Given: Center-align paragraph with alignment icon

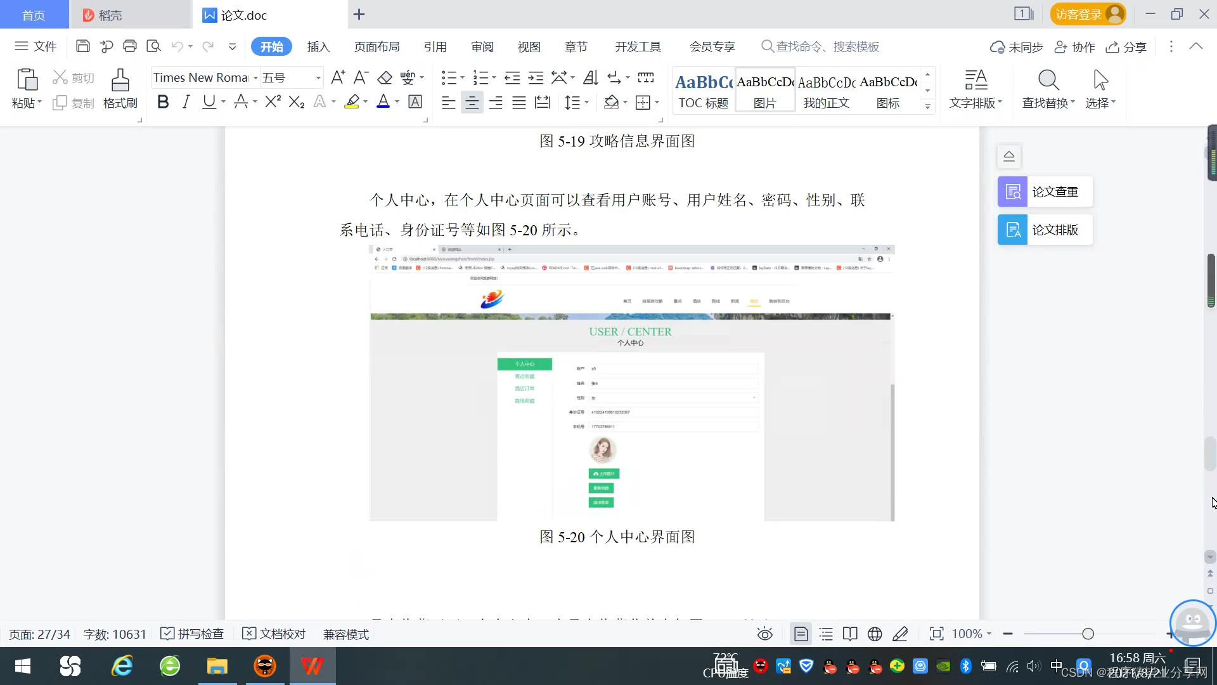Looking at the screenshot, I should coord(472,102).
